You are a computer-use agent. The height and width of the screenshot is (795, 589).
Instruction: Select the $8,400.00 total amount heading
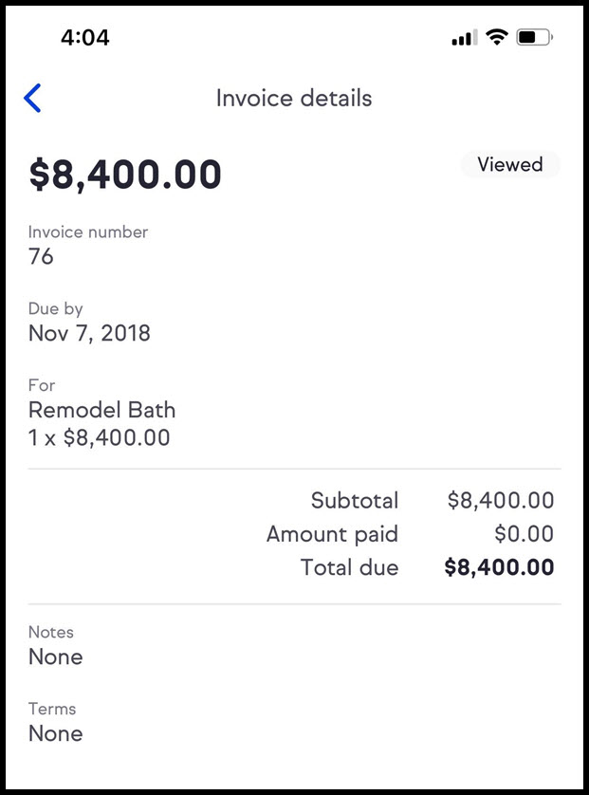[127, 174]
